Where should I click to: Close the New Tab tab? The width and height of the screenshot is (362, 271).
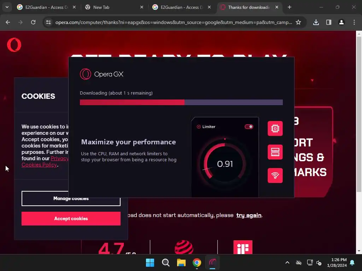pyautogui.click(x=142, y=7)
